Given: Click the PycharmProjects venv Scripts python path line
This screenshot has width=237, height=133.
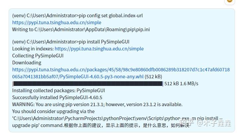Looking at the screenshot, I should [x=117, y=118].
